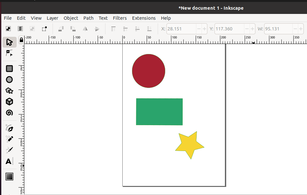
Task: Activate the Node editing tool
Action: pos(9,53)
